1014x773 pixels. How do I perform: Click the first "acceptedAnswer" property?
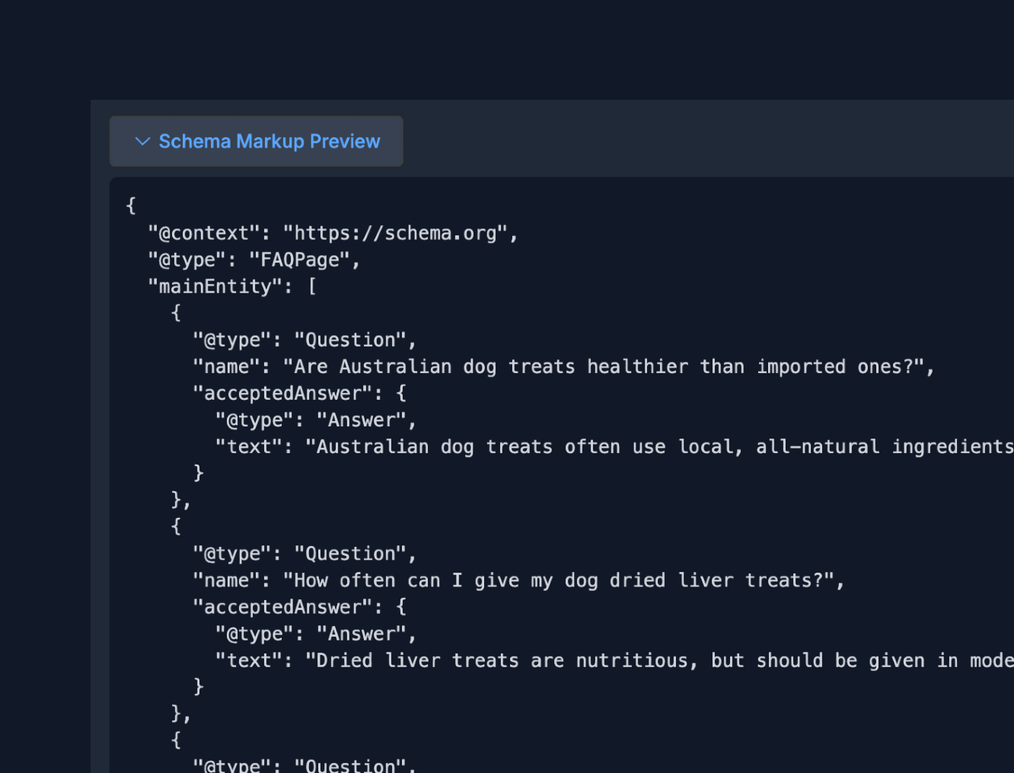283,392
